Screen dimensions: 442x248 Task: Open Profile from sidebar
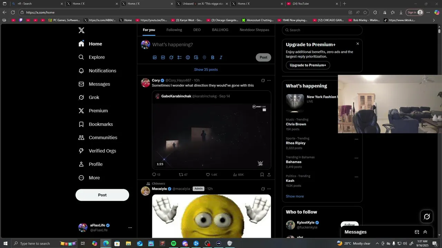point(90,164)
